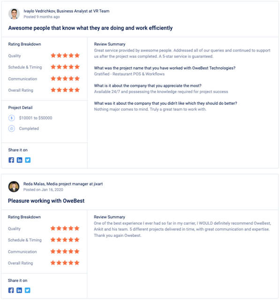
Task: Click the dollar budget icon in Project Detail
Action: click(12, 118)
